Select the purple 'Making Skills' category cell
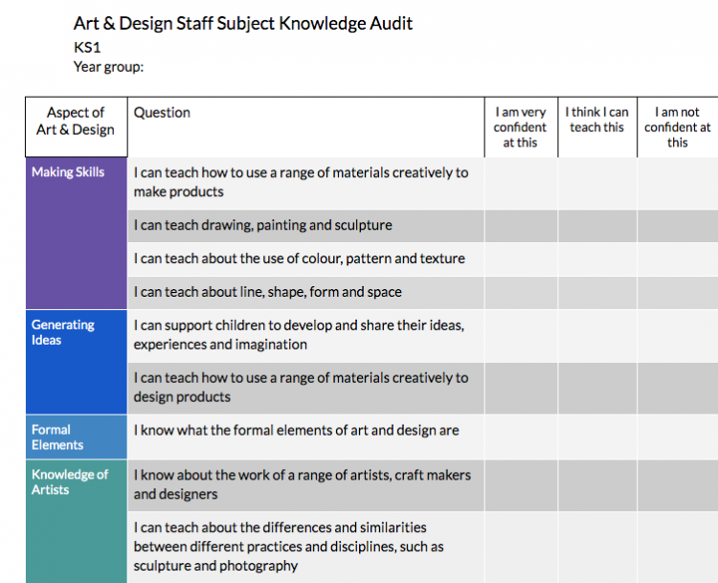This screenshot has height=583, width=718. pos(77,234)
